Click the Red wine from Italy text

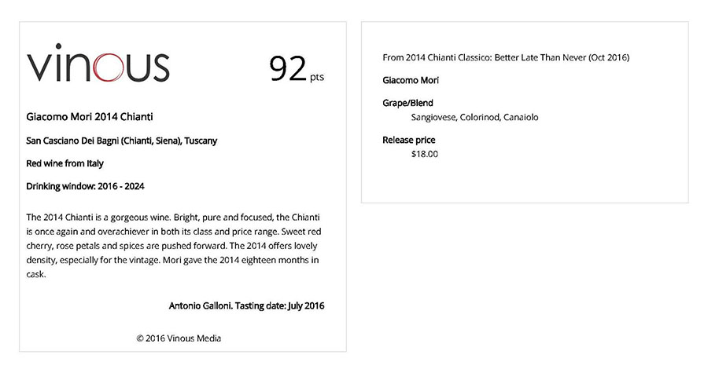65,163
